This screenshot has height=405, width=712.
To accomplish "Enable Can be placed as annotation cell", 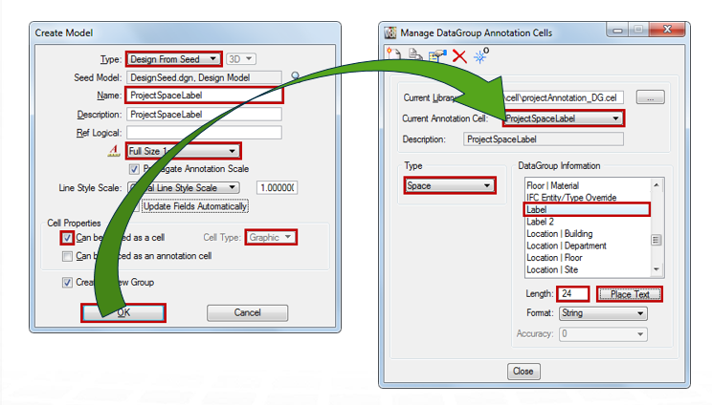I will point(67,256).
